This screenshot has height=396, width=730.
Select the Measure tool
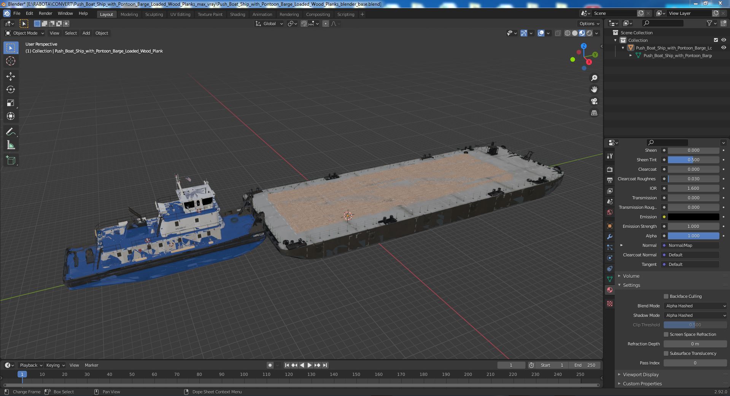click(x=11, y=145)
